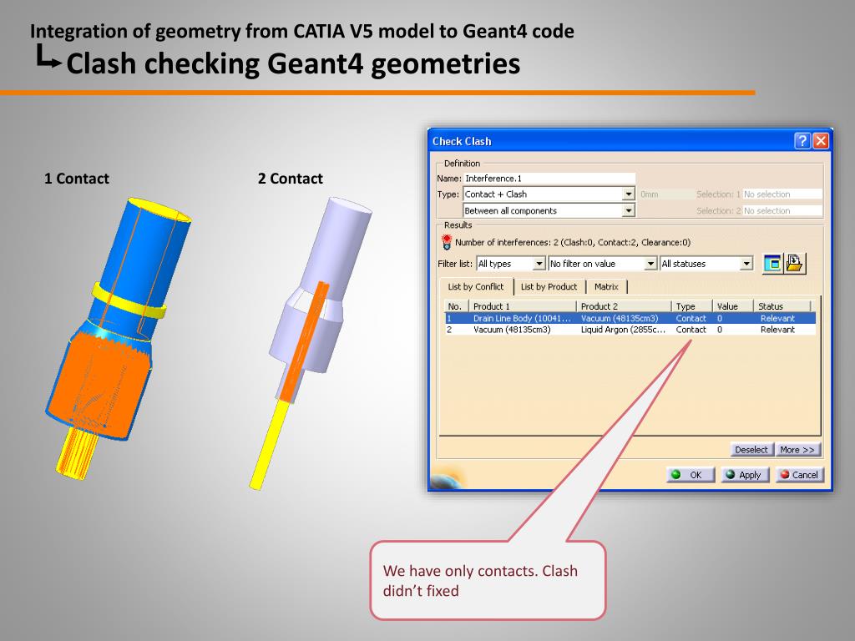
Task: Confirm with the OK button
Action: [x=691, y=475]
